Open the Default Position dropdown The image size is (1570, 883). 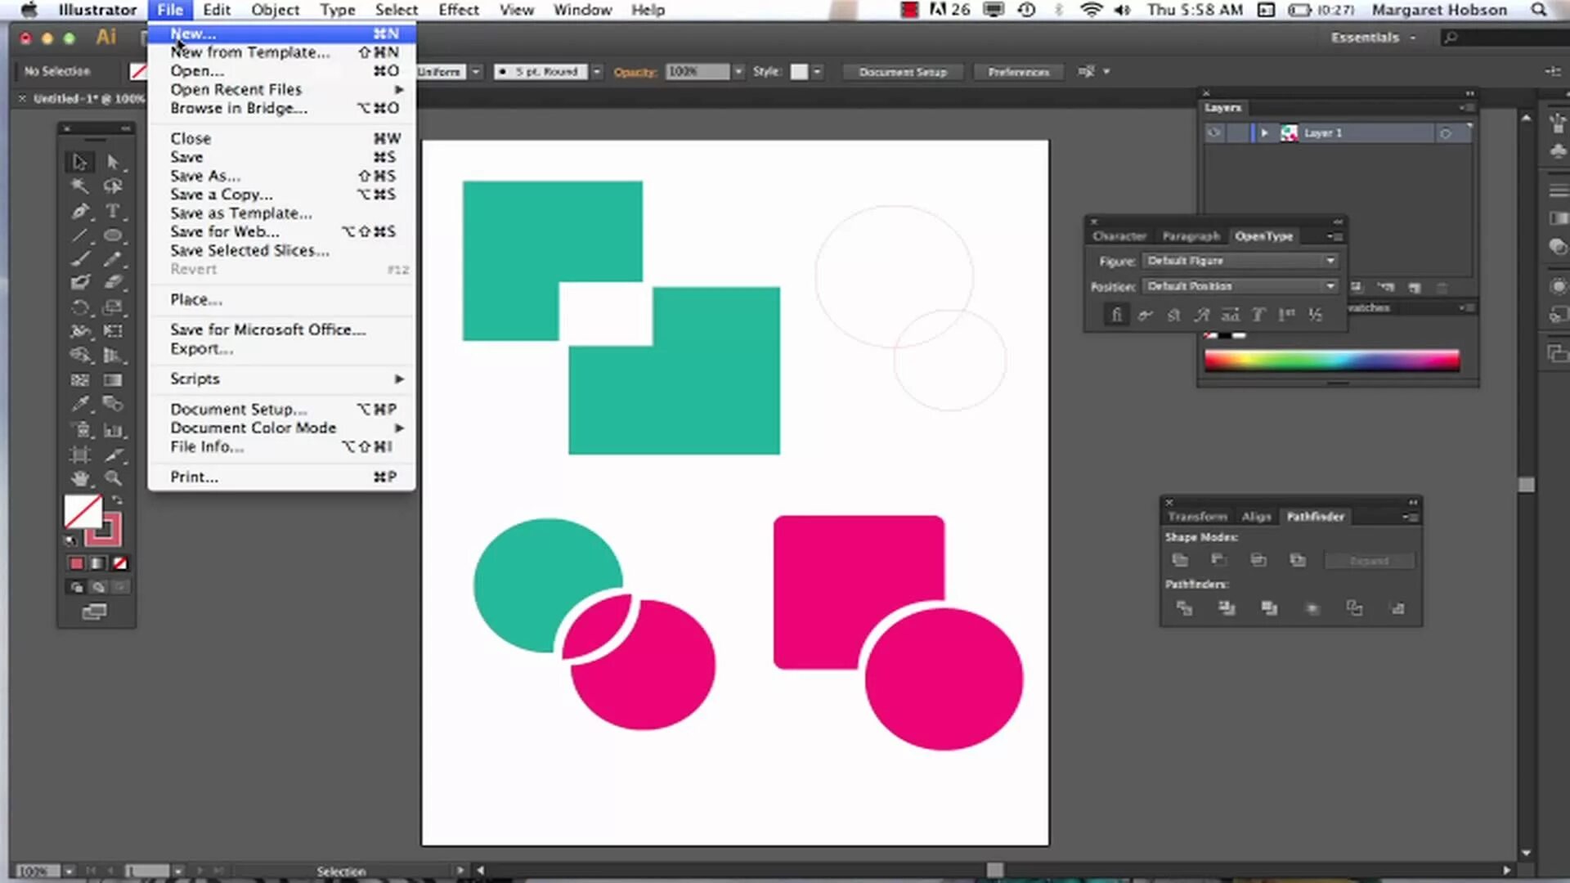tap(1240, 286)
